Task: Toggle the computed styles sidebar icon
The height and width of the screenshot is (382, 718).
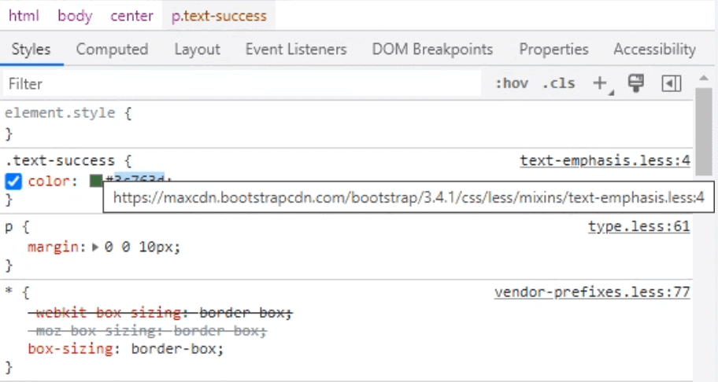Action: [672, 83]
